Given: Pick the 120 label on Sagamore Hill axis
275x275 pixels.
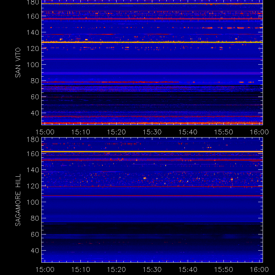Looking at the screenshot, I should coord(33,186).
